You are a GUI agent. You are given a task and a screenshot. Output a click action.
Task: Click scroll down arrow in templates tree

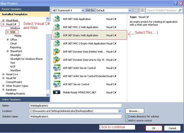48,95
